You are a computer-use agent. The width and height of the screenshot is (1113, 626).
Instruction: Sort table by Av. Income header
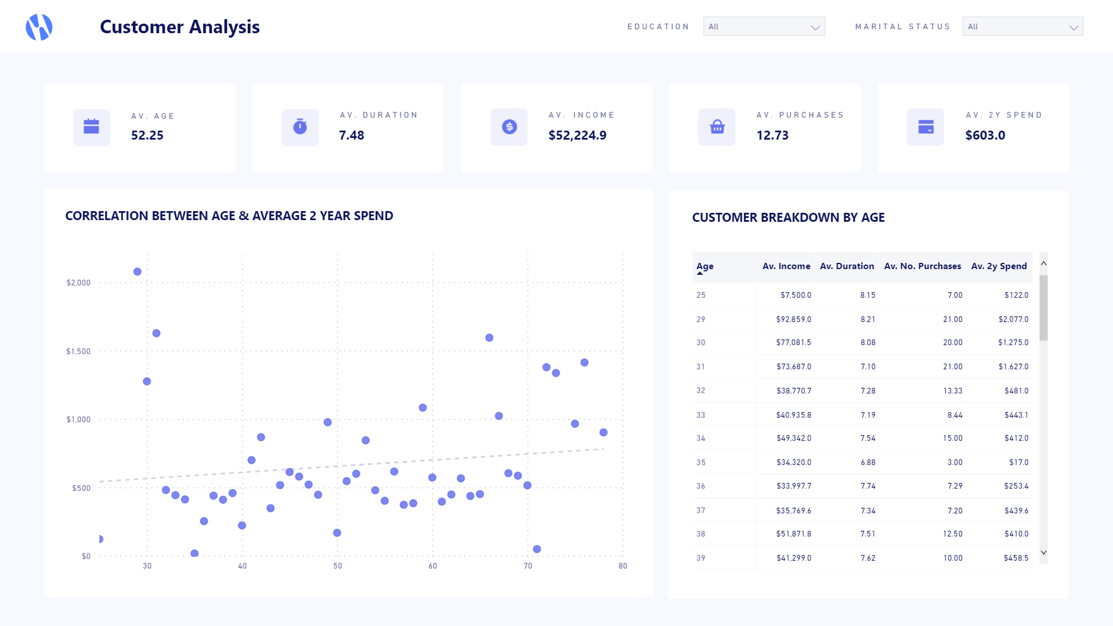(x=786, y=266)
